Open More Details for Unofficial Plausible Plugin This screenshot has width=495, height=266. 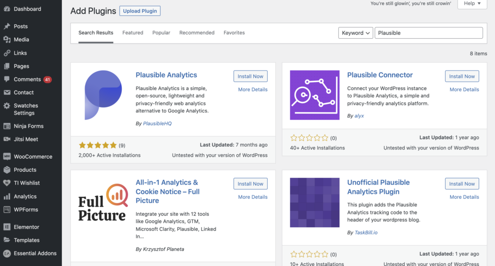point(464,197)
